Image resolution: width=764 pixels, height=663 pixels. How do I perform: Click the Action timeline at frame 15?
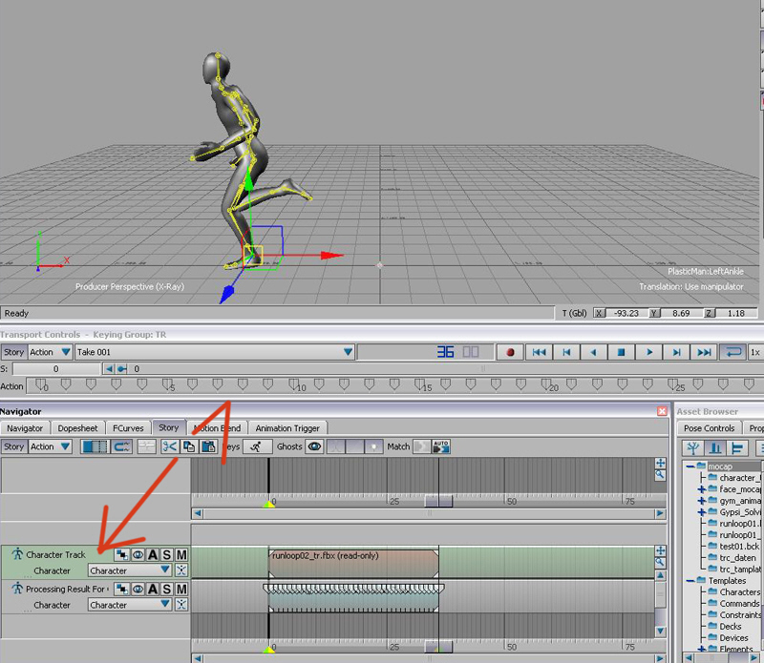coord(423,386)
